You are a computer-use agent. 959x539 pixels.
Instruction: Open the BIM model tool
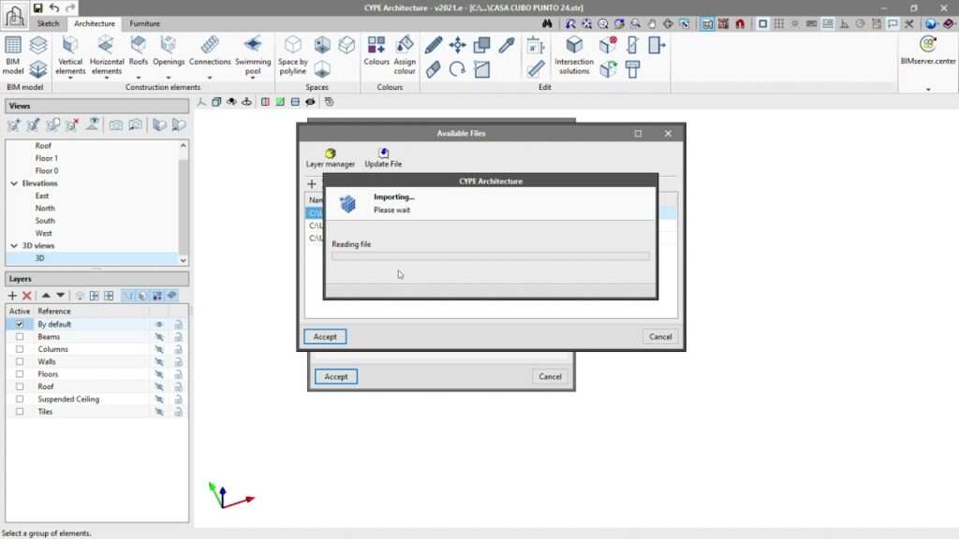pos(13,54)
